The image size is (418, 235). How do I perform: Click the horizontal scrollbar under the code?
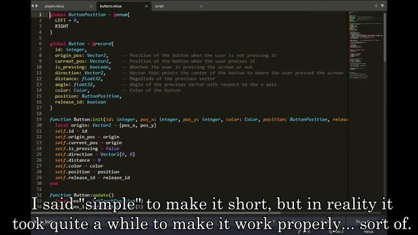click(x=156, y=213)
